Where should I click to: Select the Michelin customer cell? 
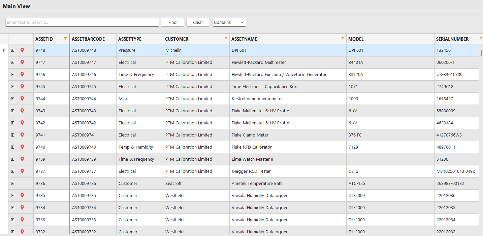[196, 50]
